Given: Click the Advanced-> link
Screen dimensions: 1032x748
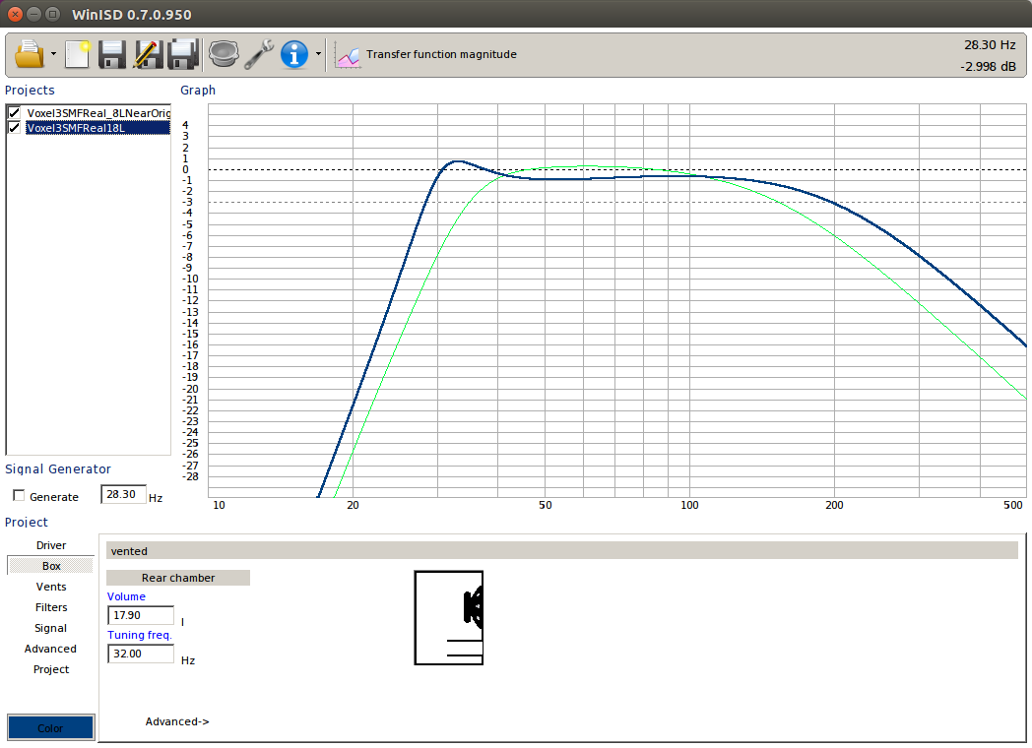Looking at the screenshot, I should coord(177,721).
